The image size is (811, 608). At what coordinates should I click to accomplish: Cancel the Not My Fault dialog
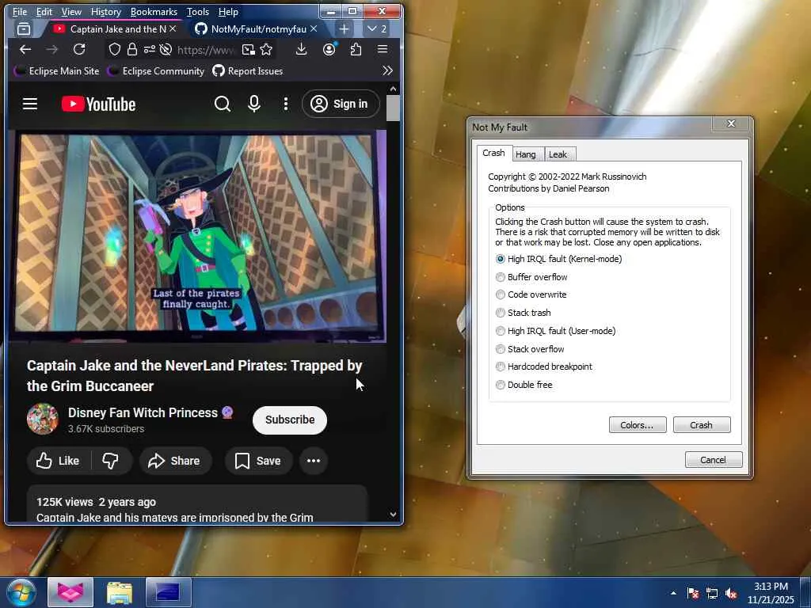pos(714,460)
